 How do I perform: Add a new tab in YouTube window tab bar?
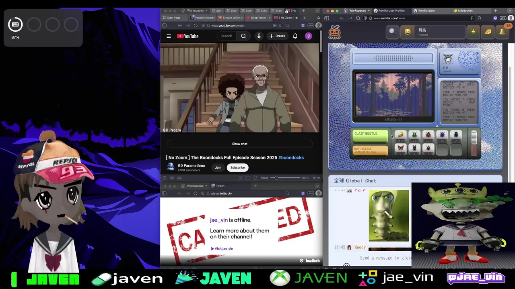pyautogui.click(x=304, y=18)
